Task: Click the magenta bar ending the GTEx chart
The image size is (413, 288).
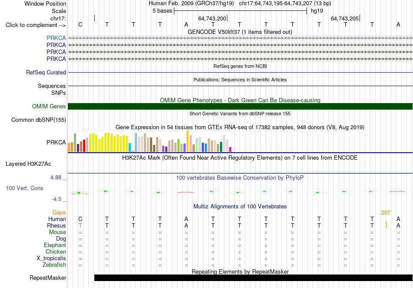Action: tap(230, 149)
